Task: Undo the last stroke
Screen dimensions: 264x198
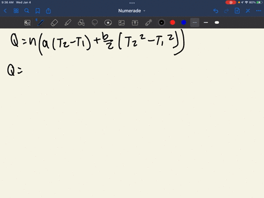Action: tap(216, 11)
